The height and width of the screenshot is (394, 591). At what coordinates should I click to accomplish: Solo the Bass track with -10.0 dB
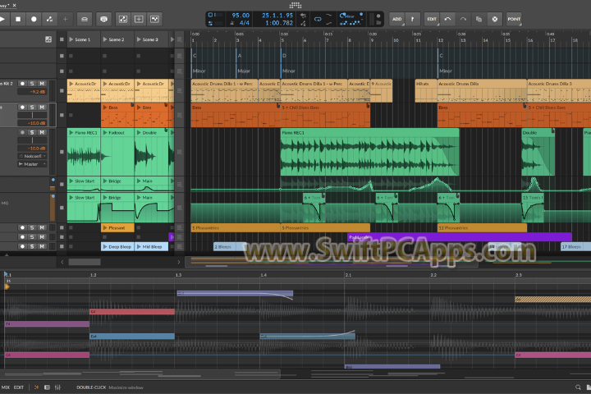click(32, 107)
